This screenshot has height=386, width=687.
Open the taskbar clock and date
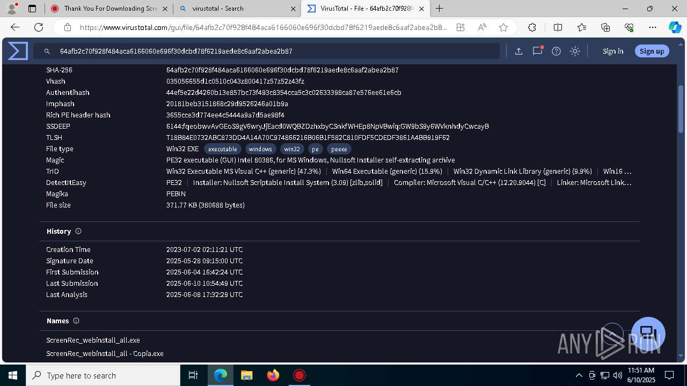pos(640,375)
